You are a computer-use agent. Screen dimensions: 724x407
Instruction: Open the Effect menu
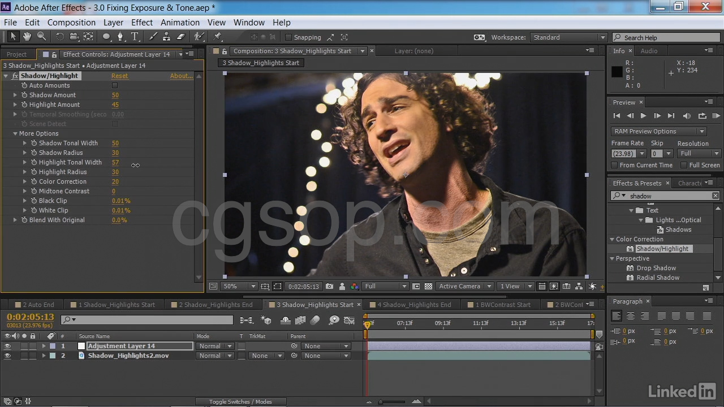click(x=142, y=23)
